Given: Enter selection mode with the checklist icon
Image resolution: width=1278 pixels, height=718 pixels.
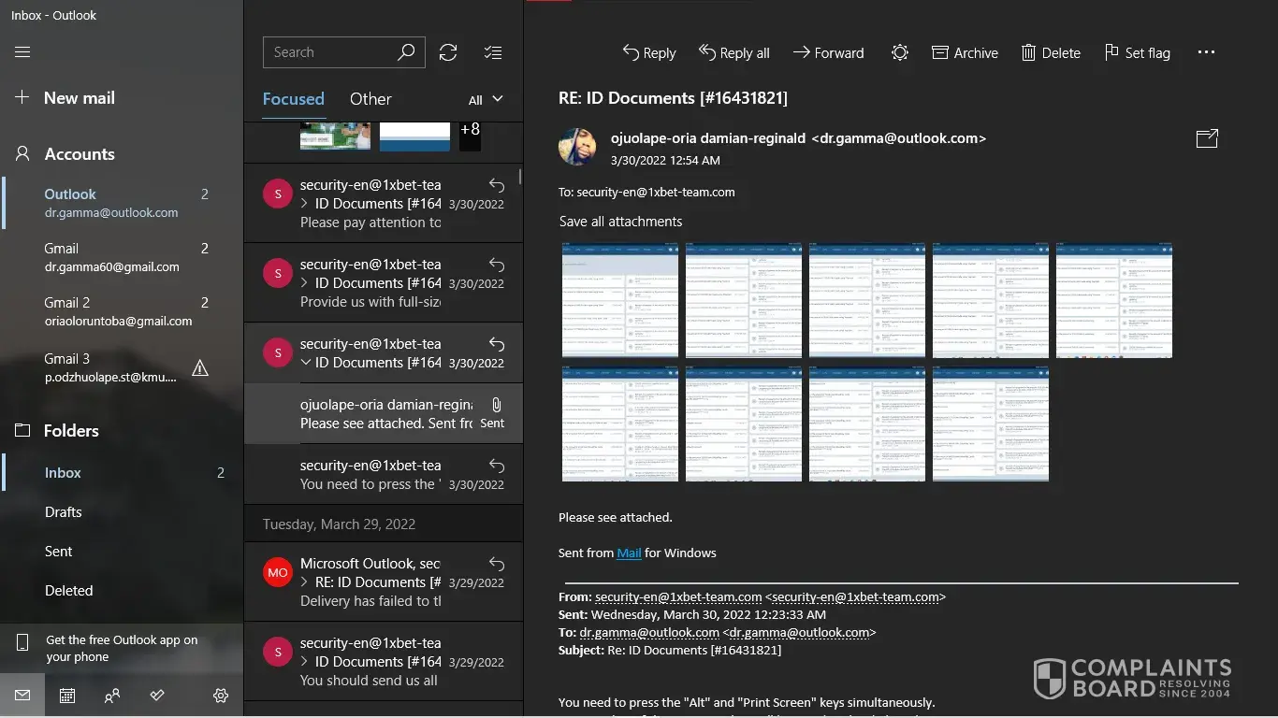Looking at the screenshot, I should click(493, 52).
